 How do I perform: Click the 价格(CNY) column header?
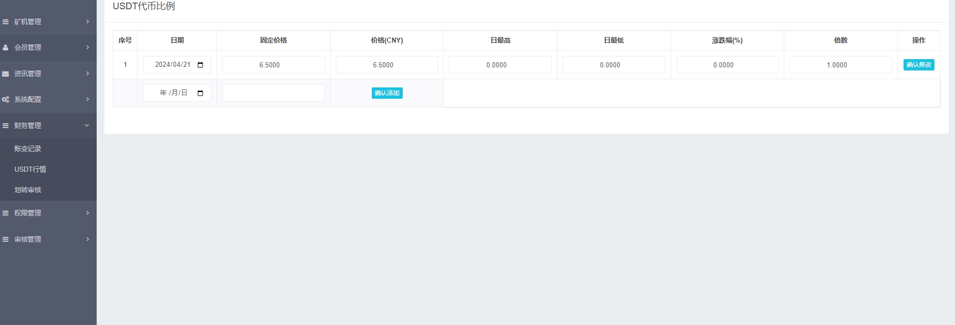point(387,40)
